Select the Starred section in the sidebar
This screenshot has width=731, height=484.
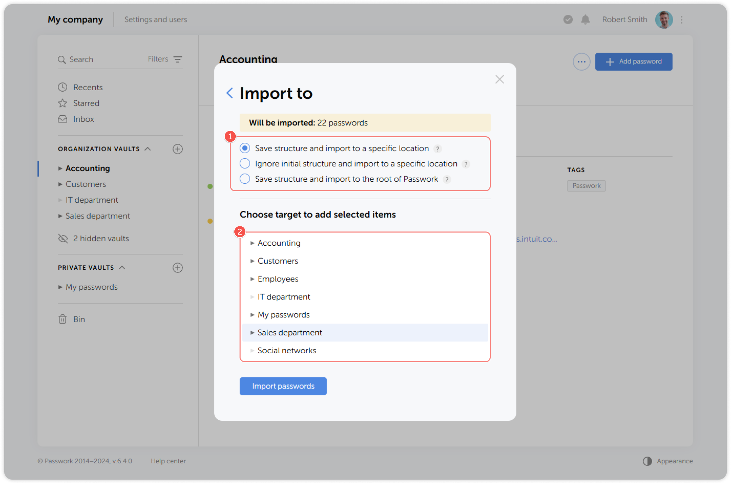pos(86,103)
